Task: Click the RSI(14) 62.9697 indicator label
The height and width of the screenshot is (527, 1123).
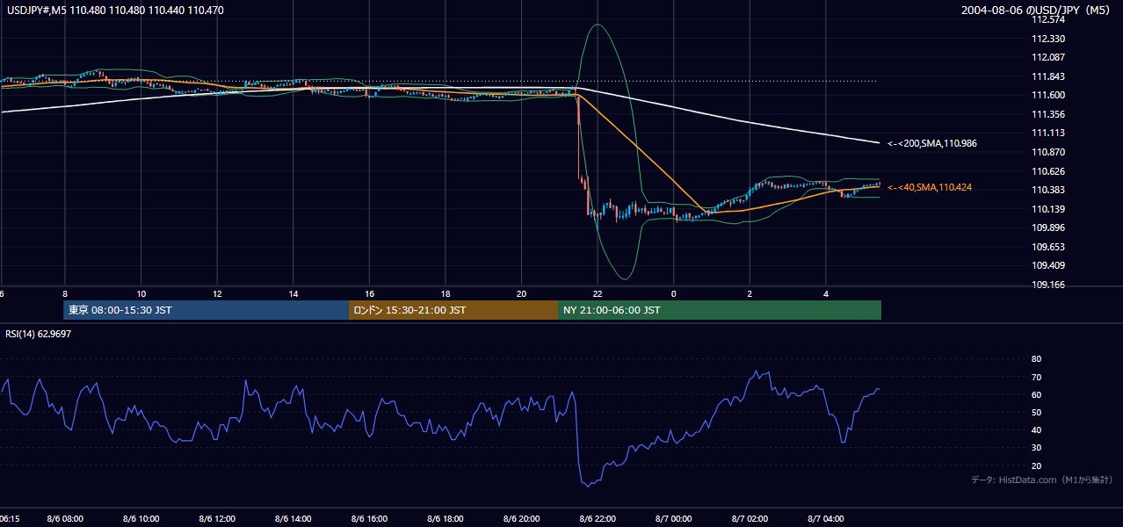Action: pos(38,334)
